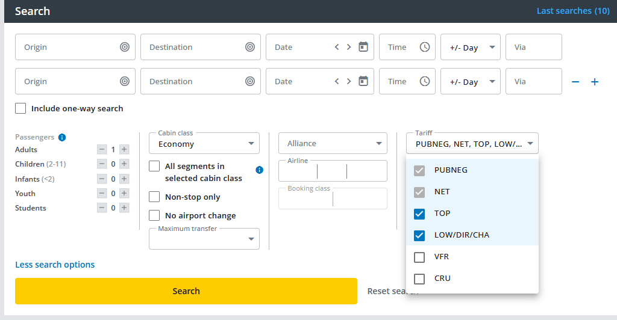The width and height of the screenshot is (617, 320).
Task: Go to next day in first Date field
Action: click(349, 47)
